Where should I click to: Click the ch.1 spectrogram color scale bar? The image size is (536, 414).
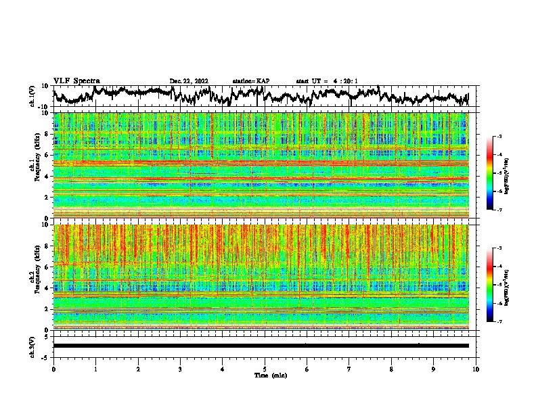click(490, 173)
